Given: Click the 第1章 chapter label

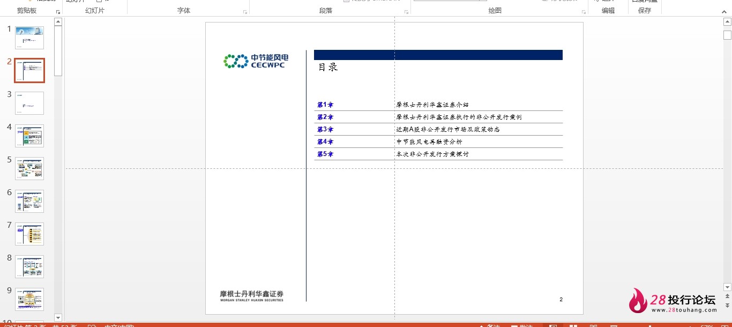Looking at the screenshot, I should click(x=325, y=105).
